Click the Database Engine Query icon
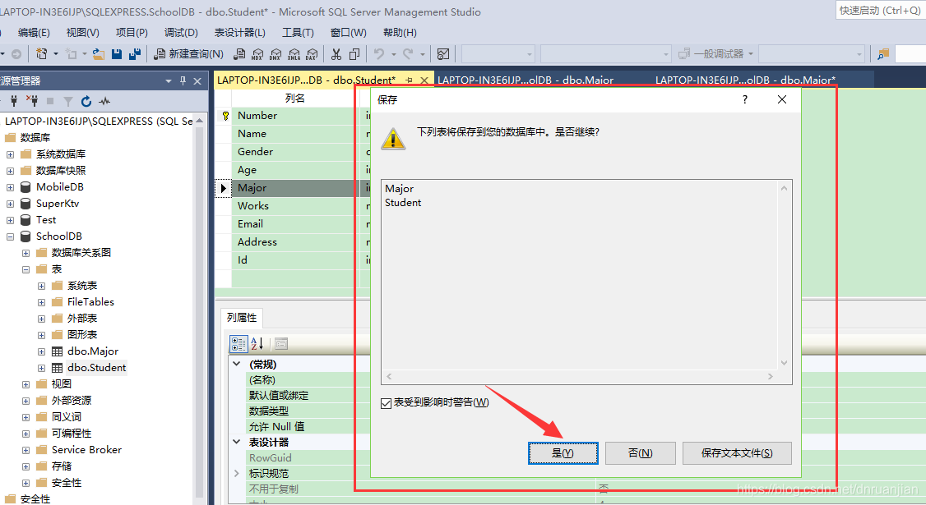The width and height of the screenshot is (926, 505). pyautogui.click(x=239, y=53)
